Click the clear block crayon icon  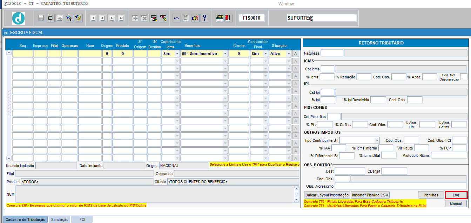click(x=163, y=18)
